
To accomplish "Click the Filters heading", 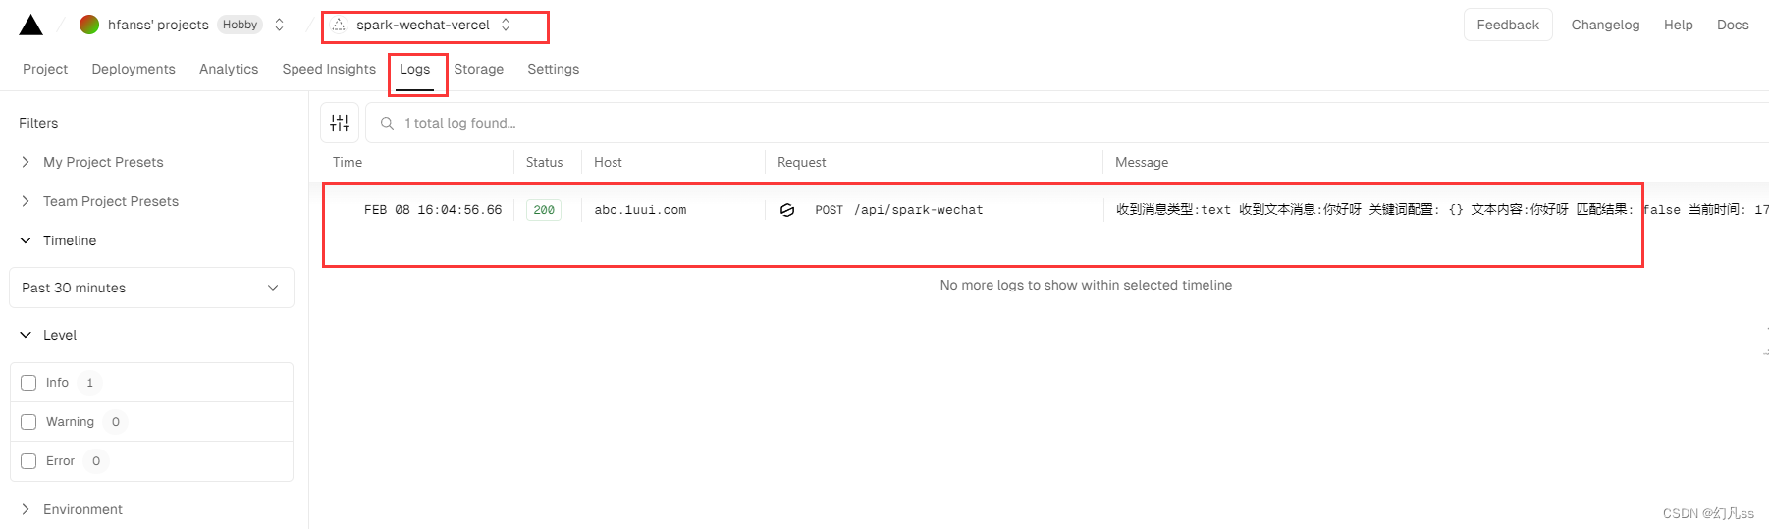I will coord(38,123).
